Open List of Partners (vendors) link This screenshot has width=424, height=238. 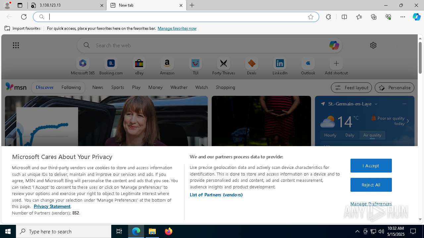coord(216,195)
